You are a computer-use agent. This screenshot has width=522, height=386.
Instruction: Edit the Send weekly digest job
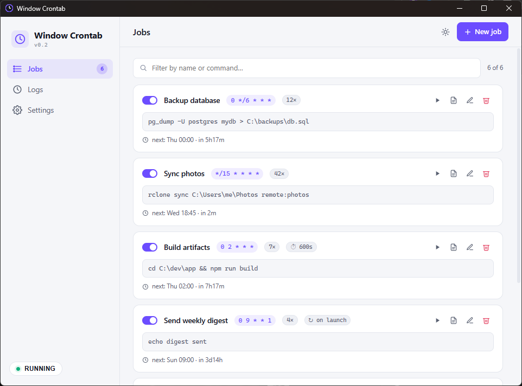point(470,320)
